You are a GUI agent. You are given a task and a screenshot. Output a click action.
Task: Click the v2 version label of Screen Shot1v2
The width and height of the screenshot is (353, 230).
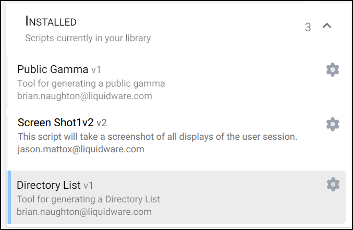(x=102, y=123)
